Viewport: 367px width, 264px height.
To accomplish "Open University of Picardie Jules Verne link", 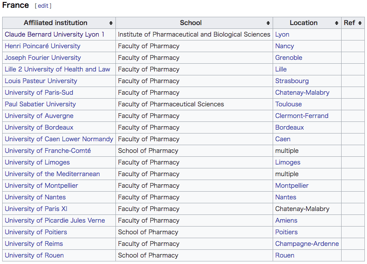I will pos(55,221).
